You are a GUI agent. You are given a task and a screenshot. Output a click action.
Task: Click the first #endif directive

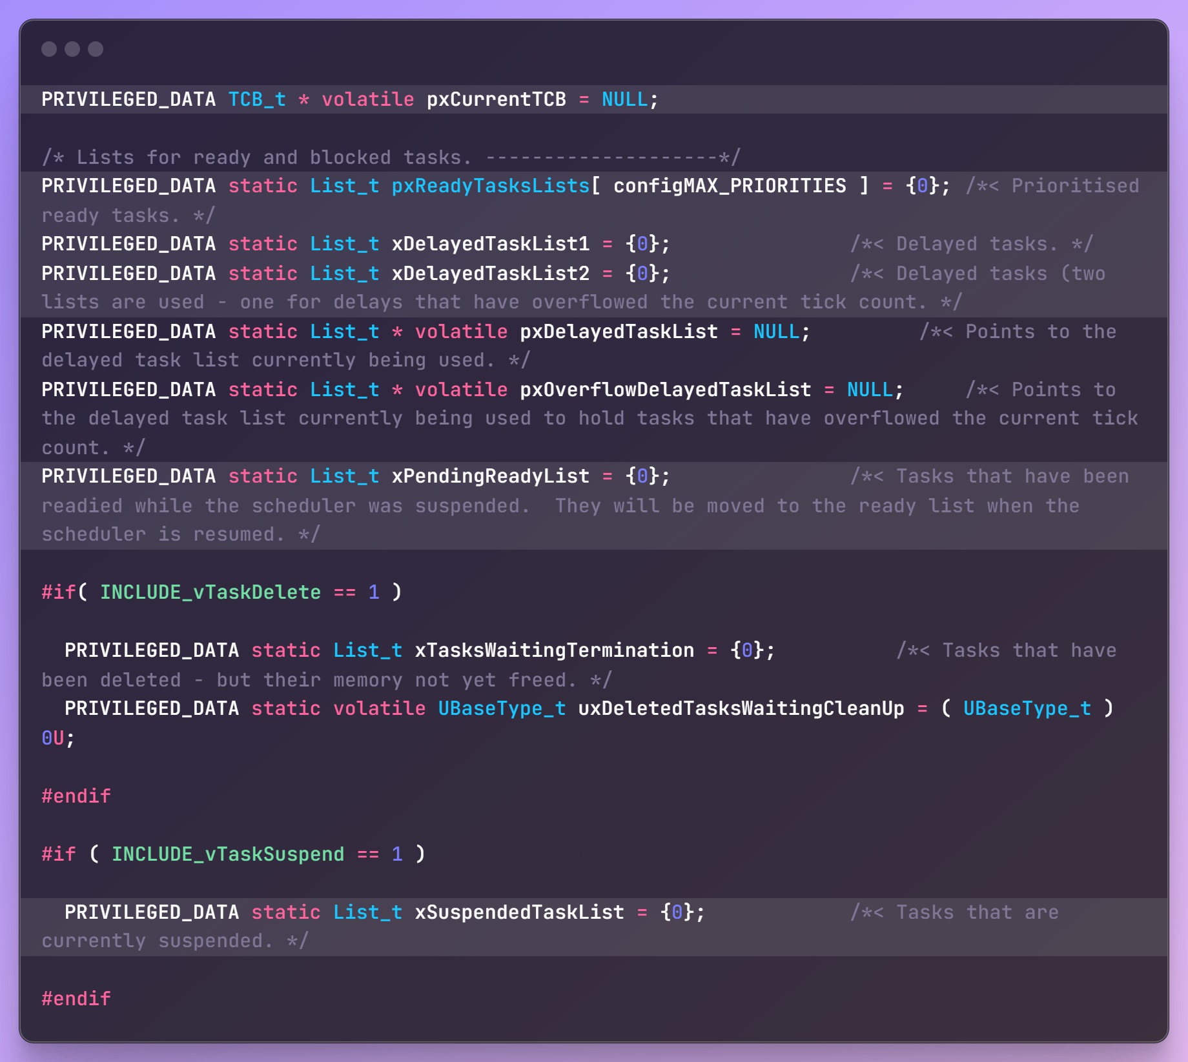tap(76, 796)
